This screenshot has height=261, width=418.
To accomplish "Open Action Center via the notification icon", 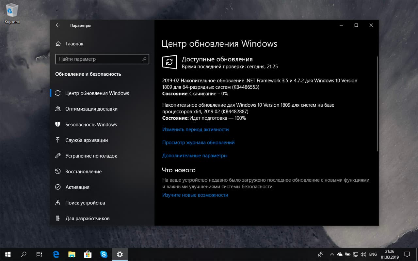I will click(x=408, y=254).
